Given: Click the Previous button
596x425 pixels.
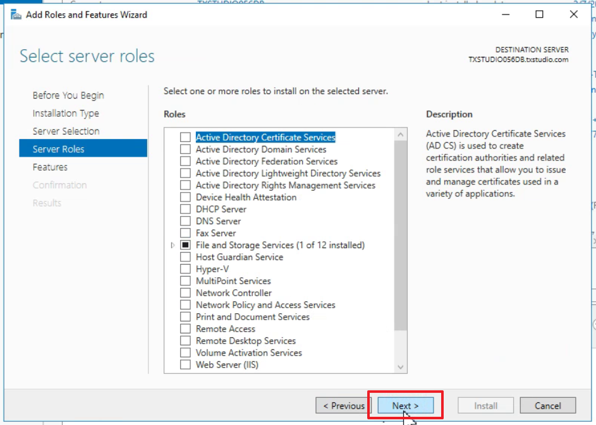Looking at the screenshot, I should pyautogui.click(x=344, y=405).
